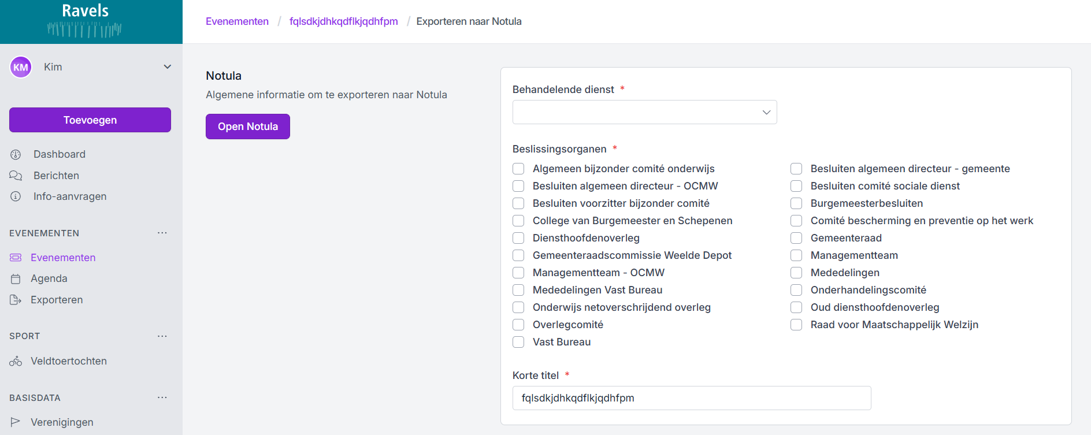Viewport: 1091px width, 435px height.
Task: Click the Veldtoertochten bicycle icon
Action: pyautogui.click(x=16, y=362)
